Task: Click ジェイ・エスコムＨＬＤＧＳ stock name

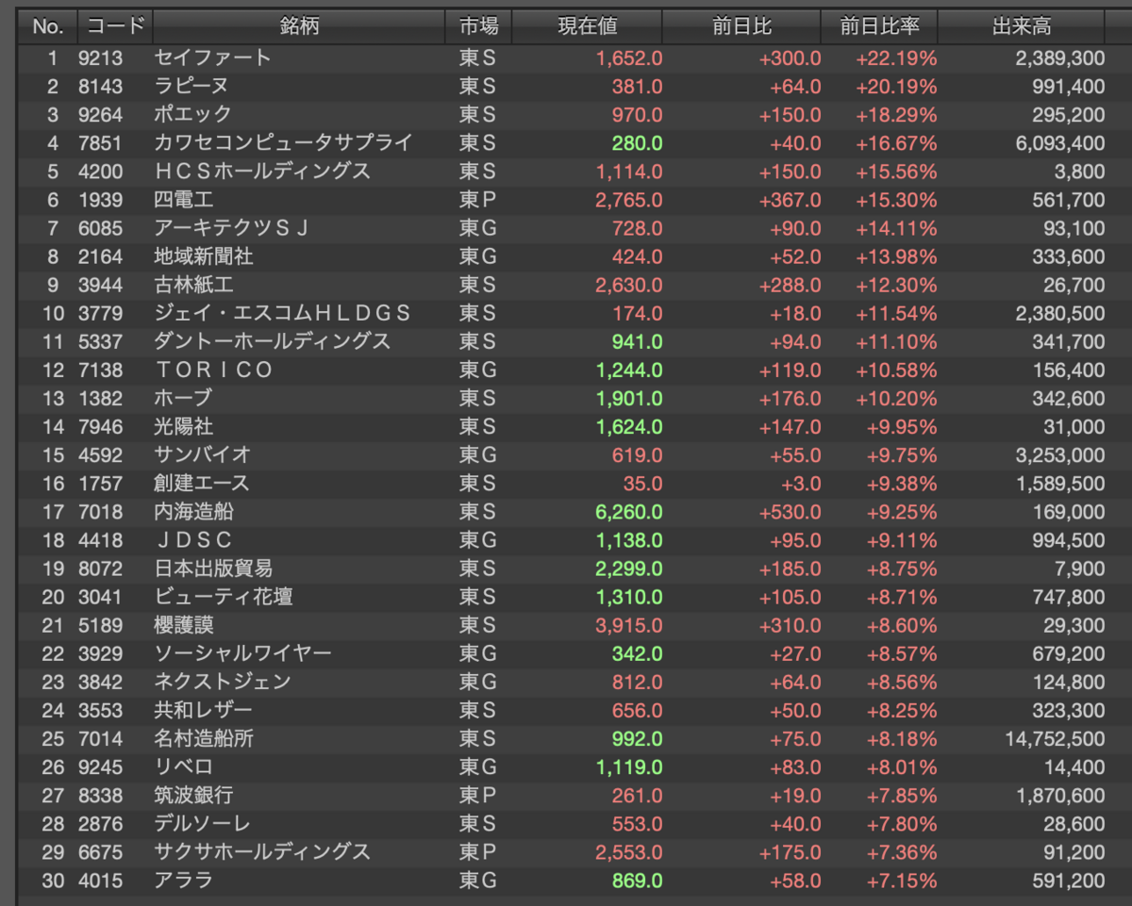Action: pos(283,313)
